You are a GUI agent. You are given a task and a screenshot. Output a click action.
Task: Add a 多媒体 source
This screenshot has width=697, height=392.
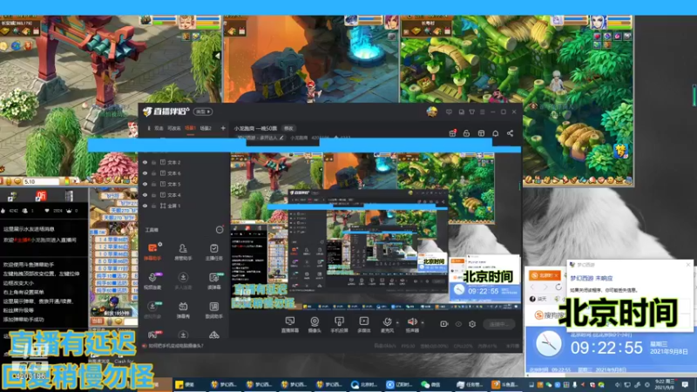363,325
